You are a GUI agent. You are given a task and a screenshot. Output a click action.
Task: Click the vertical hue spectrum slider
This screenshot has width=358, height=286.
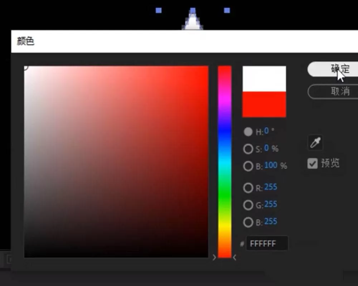tap(225, 162)
